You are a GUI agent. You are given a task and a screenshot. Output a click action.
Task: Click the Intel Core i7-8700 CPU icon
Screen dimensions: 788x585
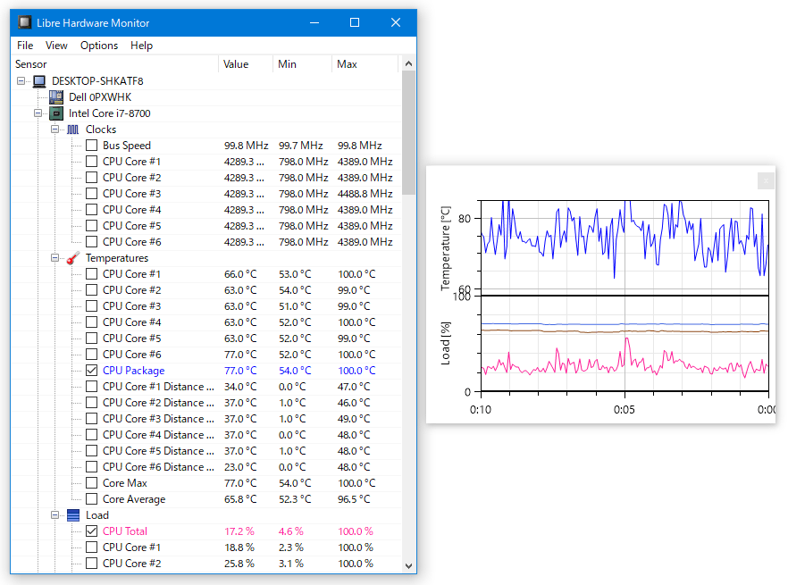point(56,113)
